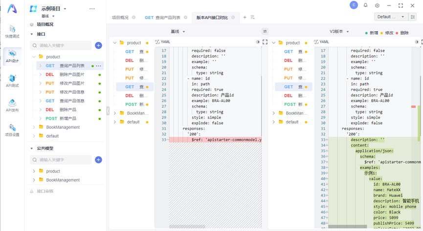Collapse product folder in sidebar interface tree
The height and width of the screenshot is (231, 423).
point(34,57)
